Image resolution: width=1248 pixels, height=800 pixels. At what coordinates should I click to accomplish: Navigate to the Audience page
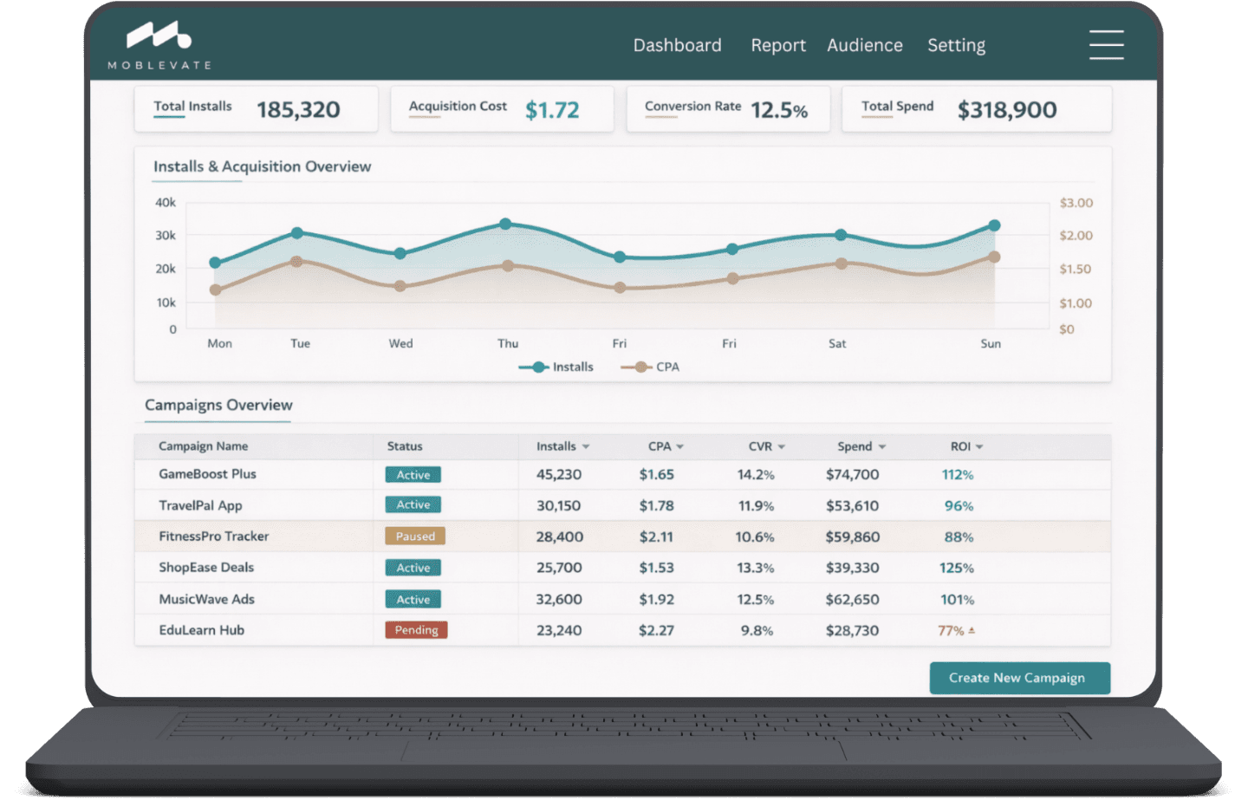tap(864, 45)
